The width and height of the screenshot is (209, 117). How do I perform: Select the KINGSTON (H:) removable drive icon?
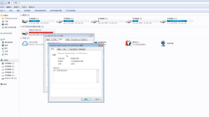point(25,33)
